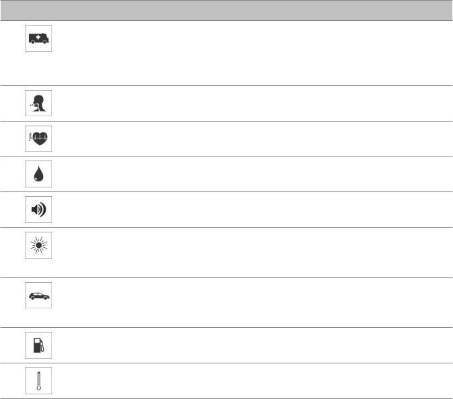Select the liquid droplet icon

coord(39,175)
